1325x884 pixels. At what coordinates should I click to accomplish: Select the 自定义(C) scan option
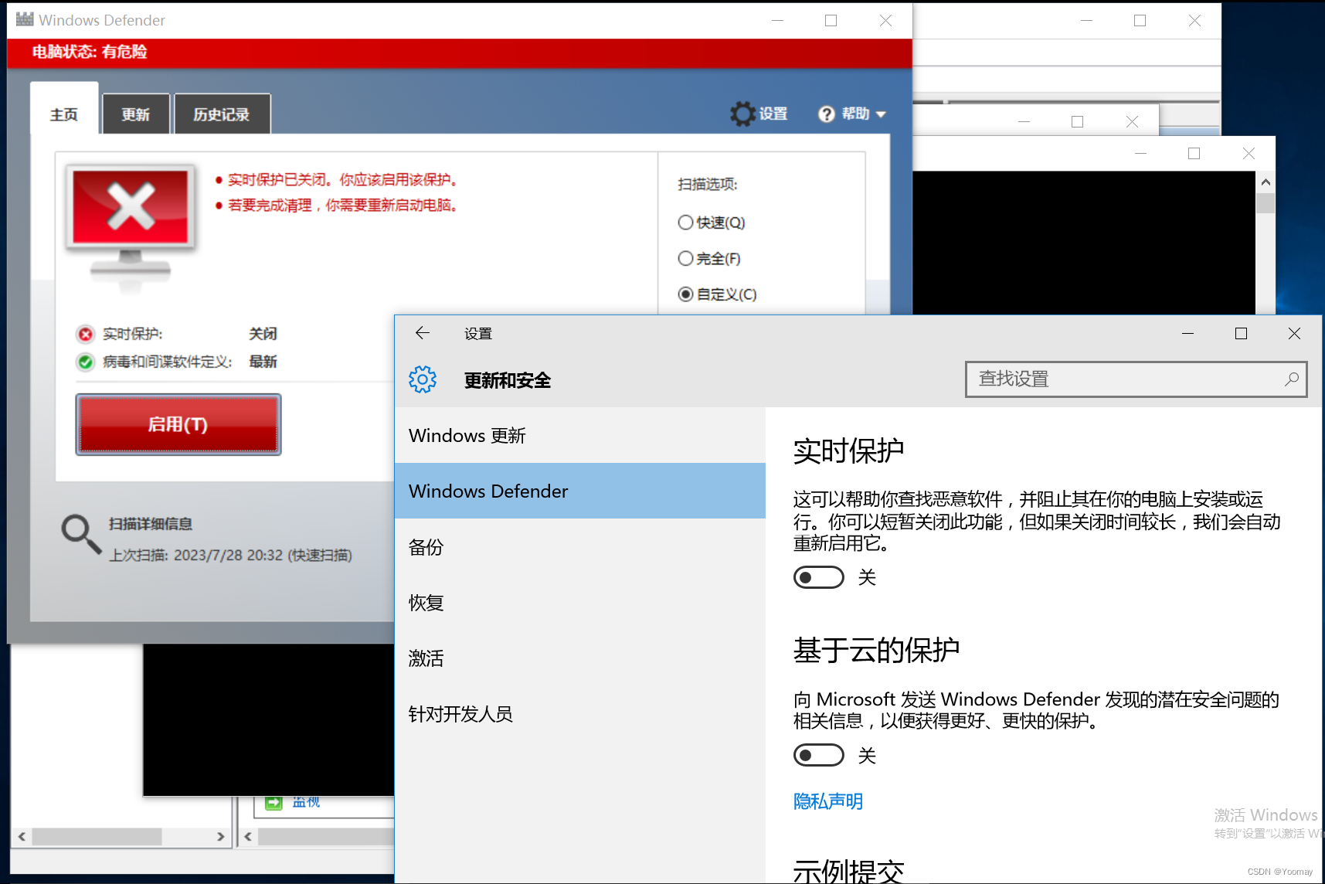[685, 294]
